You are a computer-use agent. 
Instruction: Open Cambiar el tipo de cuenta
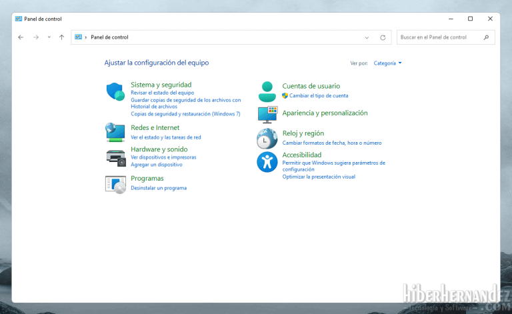coord(319,95)
